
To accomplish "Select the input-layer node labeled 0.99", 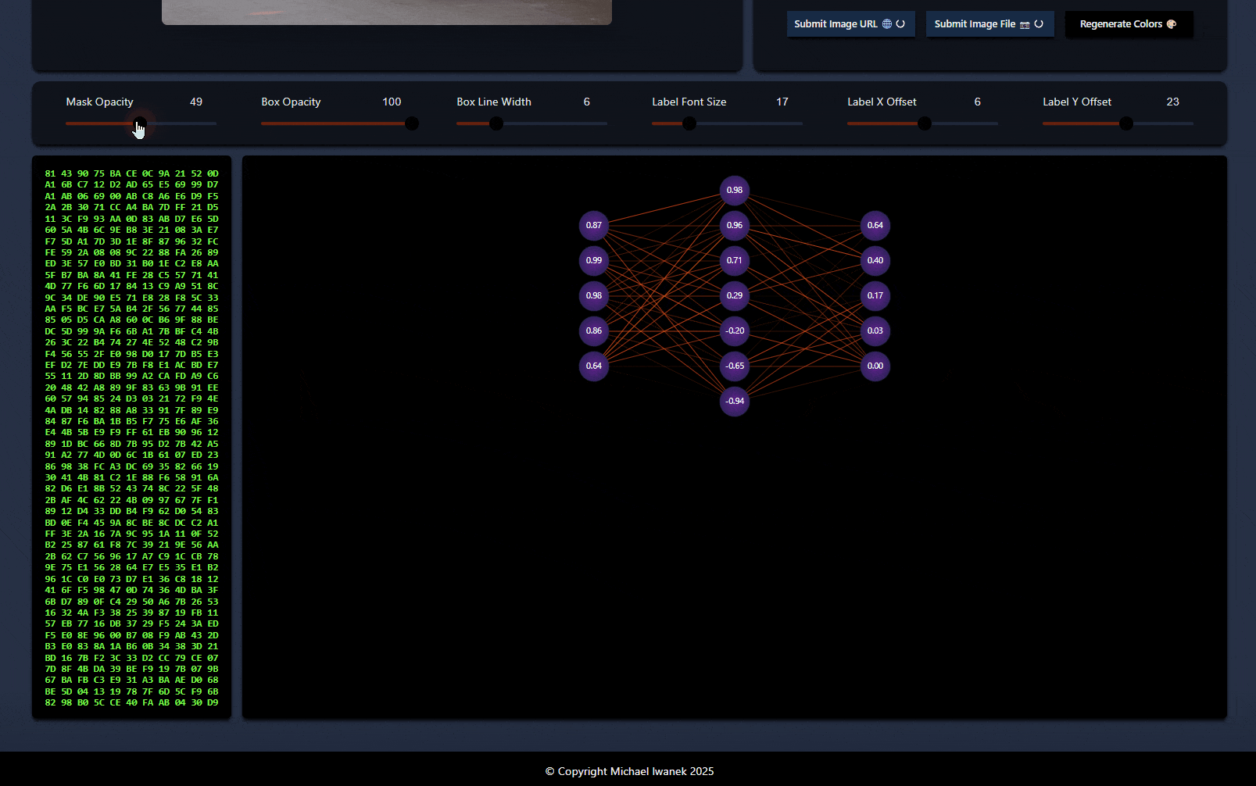I will pos(594,260).
